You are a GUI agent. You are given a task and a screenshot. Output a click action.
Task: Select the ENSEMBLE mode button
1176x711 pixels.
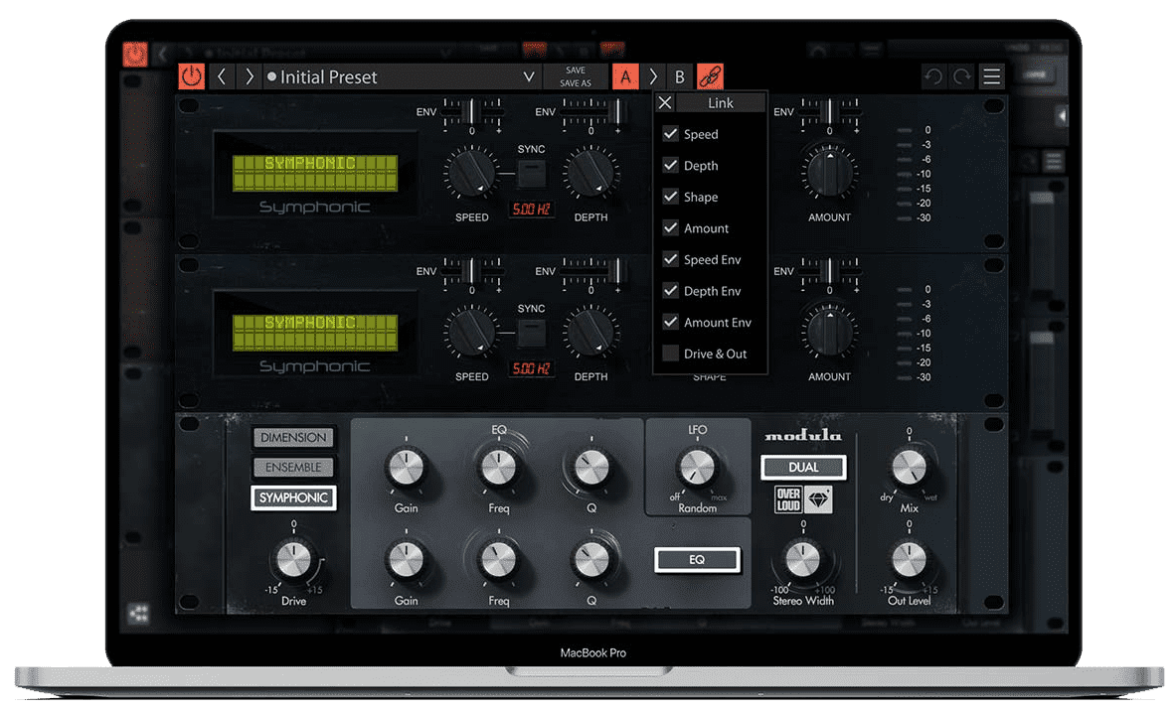[293, 468]
